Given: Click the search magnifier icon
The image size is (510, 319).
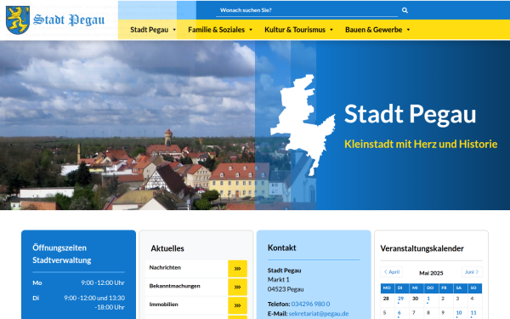Looking at the screenshot, I should (x=405, y=10).
